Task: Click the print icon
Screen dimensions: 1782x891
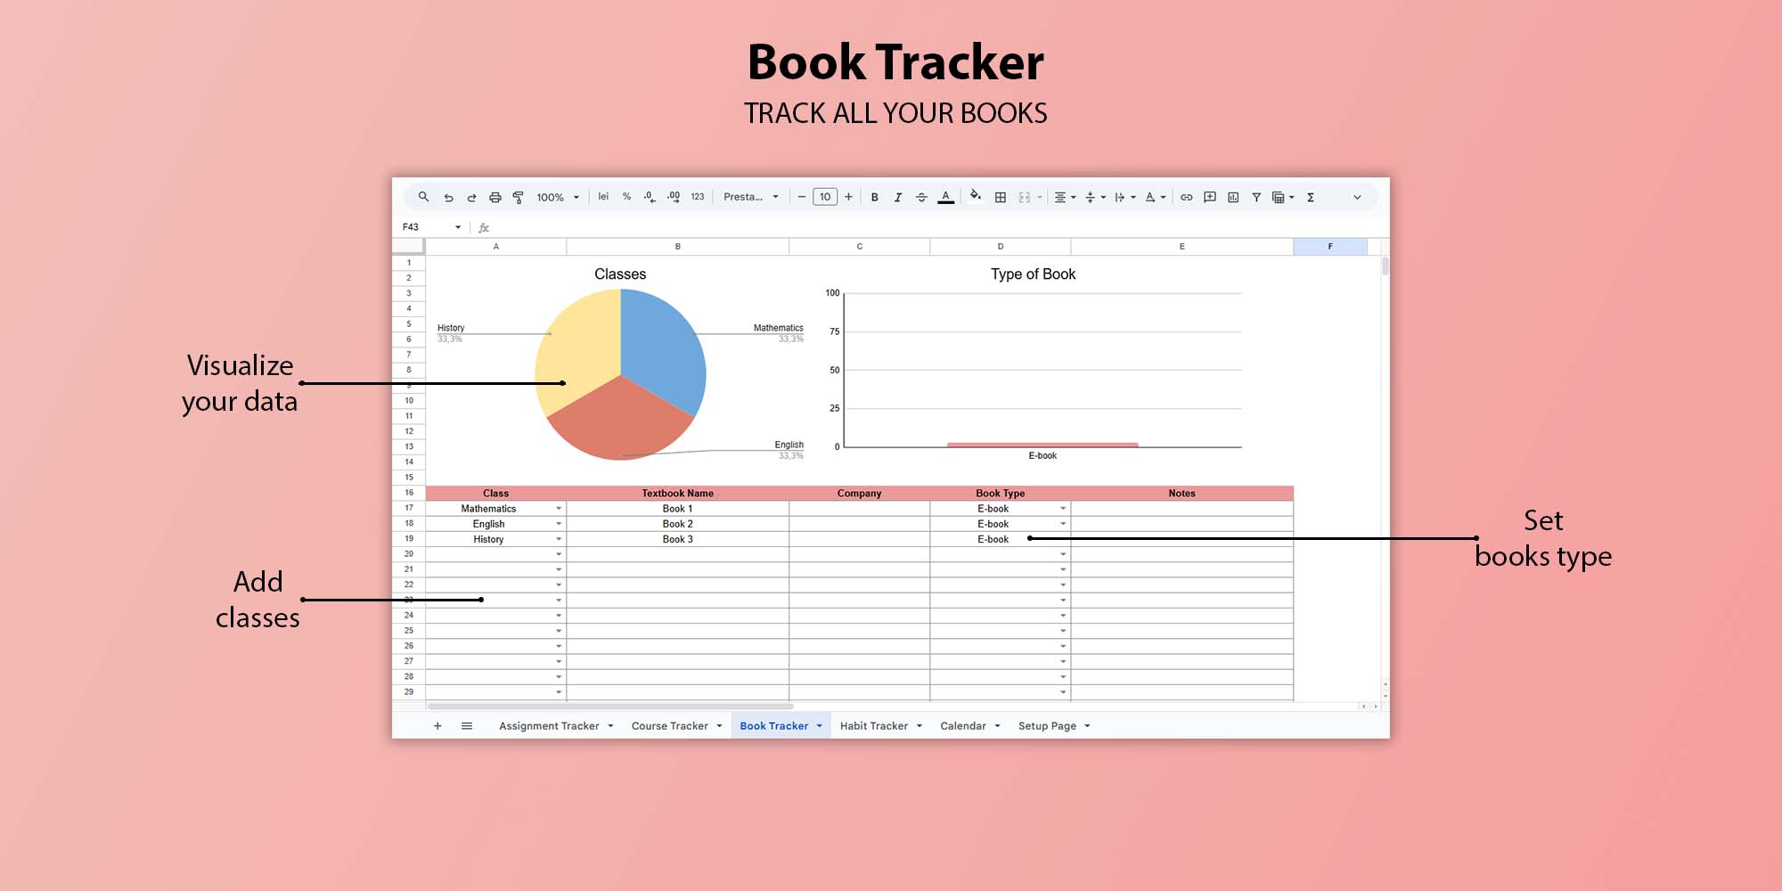Action: (x=495, y=198)
